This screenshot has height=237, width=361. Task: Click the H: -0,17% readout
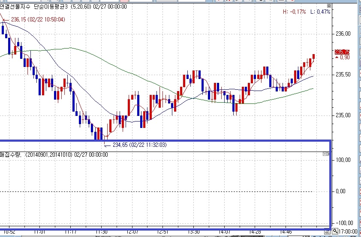pos(294,12)
